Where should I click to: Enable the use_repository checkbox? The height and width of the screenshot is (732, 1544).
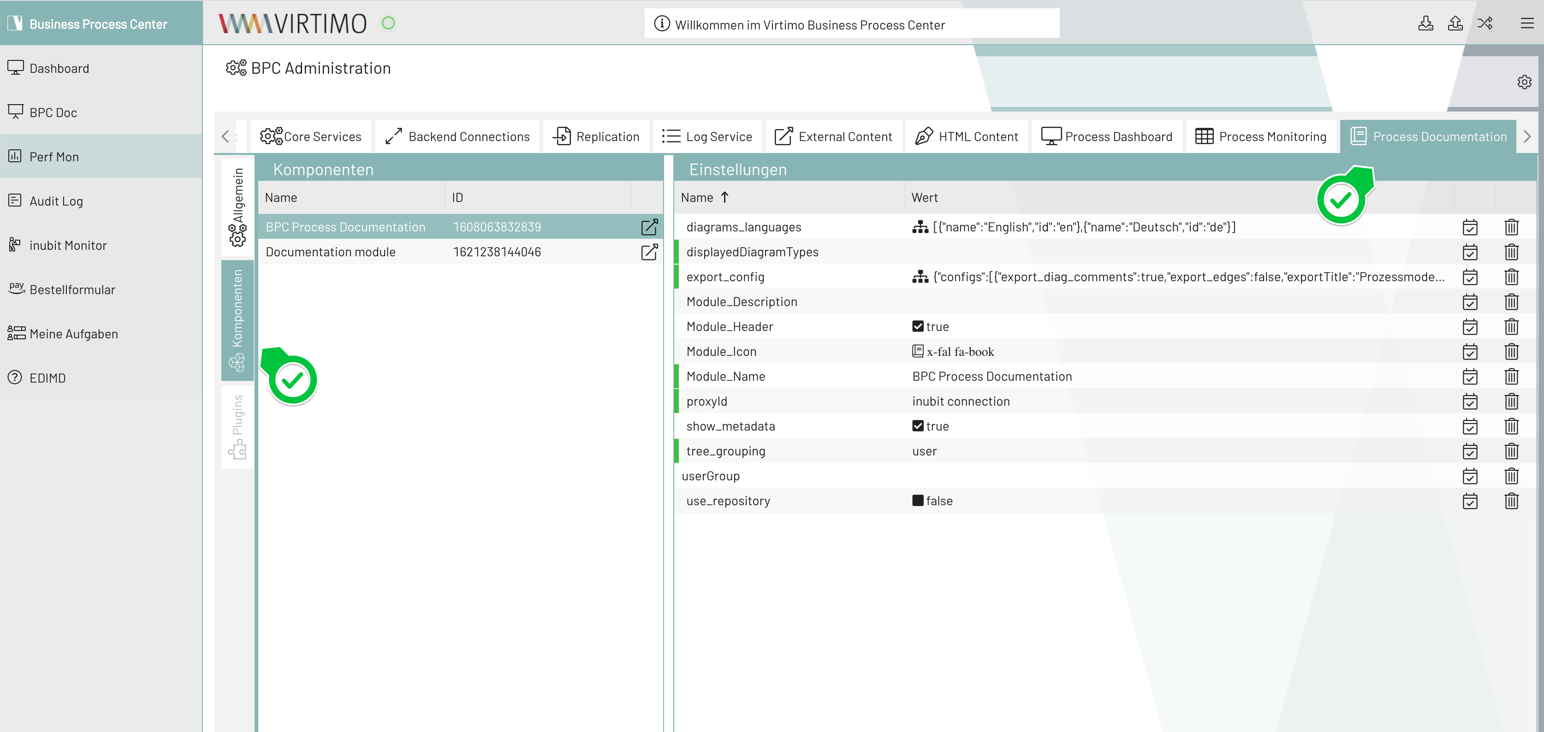[917, 501]
